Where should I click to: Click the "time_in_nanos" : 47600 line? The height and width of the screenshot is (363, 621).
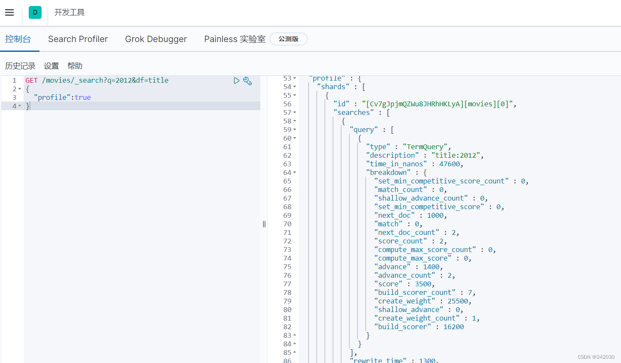point(414,164)
